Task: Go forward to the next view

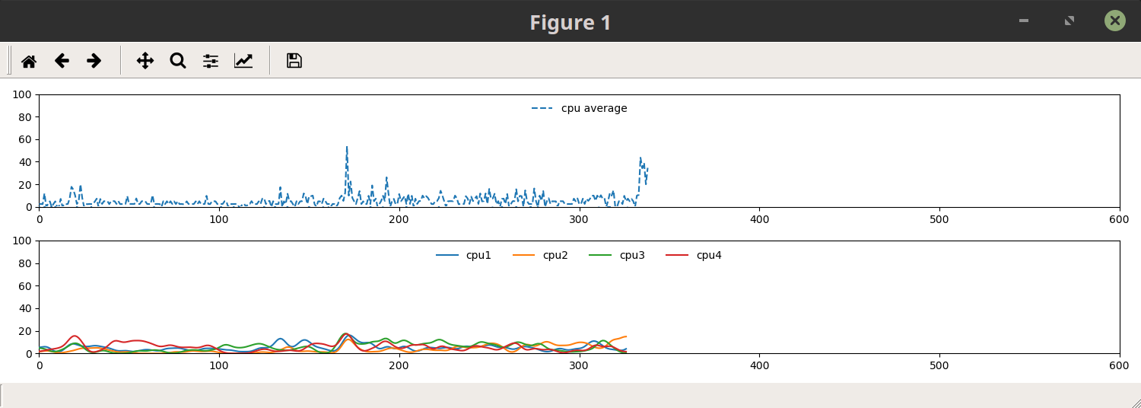Action: [x=94, y=61]
